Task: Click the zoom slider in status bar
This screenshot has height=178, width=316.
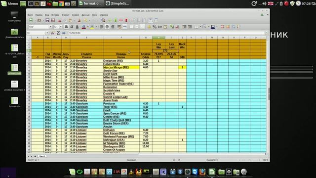Action: [249, 160]
